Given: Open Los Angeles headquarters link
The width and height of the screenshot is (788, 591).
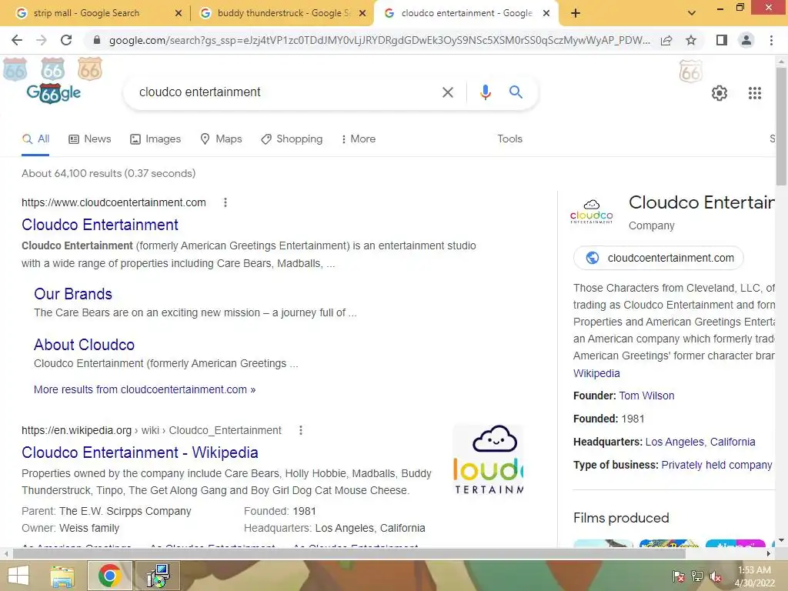Looking at the screenshot, I should [x=674, y=442].
